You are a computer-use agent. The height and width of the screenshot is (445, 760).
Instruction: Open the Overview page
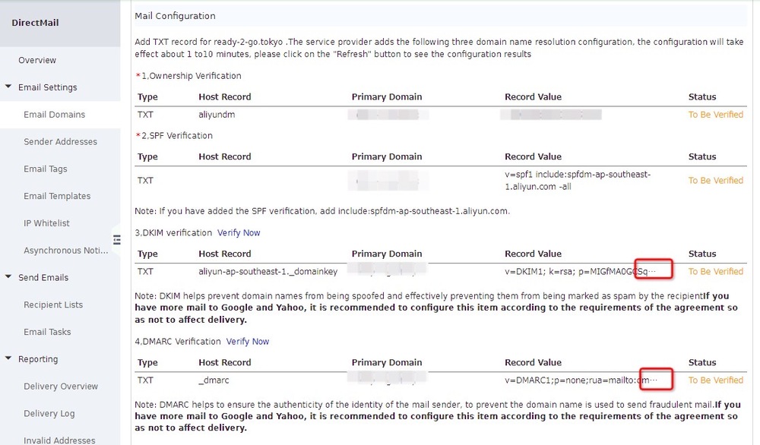pos(37,60)
